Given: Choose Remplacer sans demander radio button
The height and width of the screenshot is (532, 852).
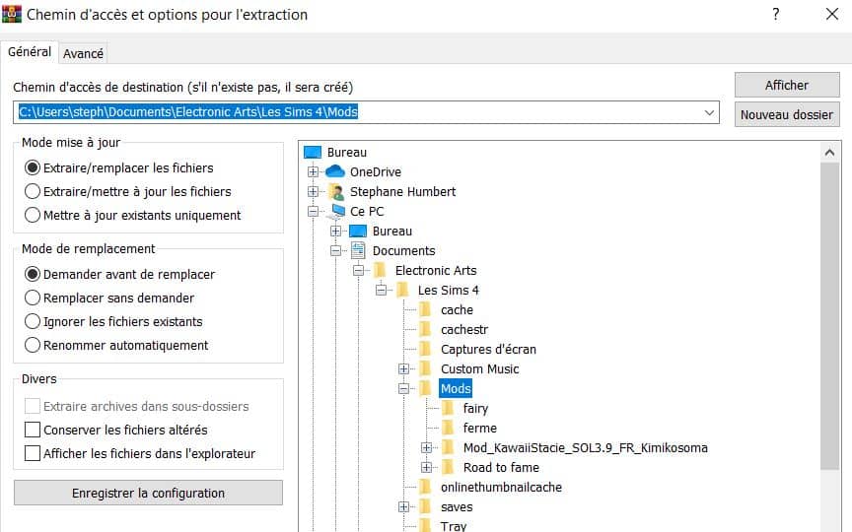Looking at the screenshot, I should coord(33,298).
